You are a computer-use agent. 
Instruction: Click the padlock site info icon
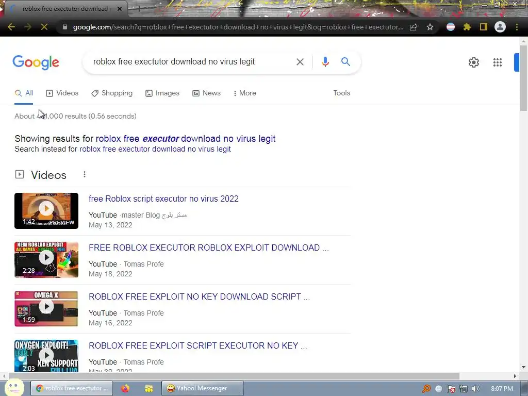(x=64, y=27)
